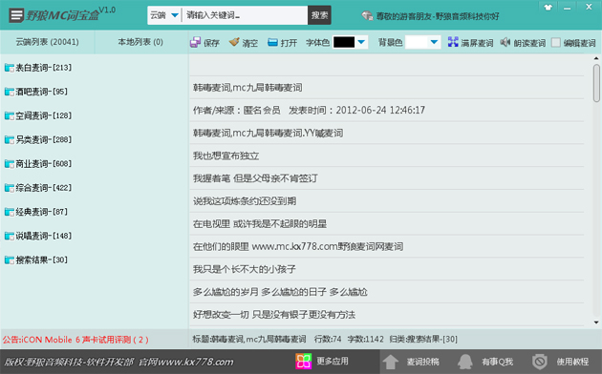Click the skin shirt icon in the title bar

(x=548, y=7)
